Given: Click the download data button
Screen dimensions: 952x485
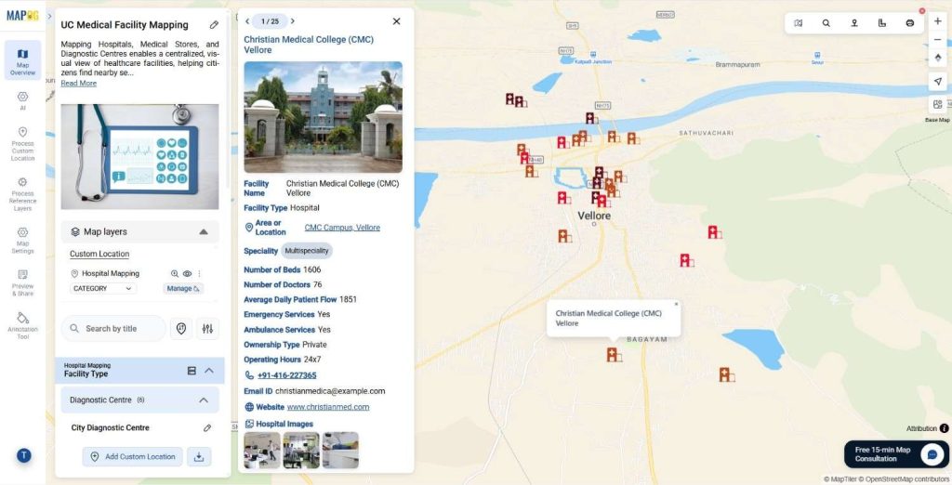Looking at the screenshot, I should [x=199, y=457].
